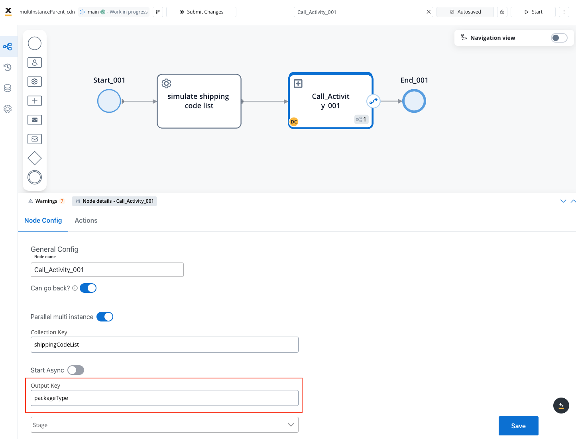
Task: Open the three-dot more options menu
Action: 564,12
